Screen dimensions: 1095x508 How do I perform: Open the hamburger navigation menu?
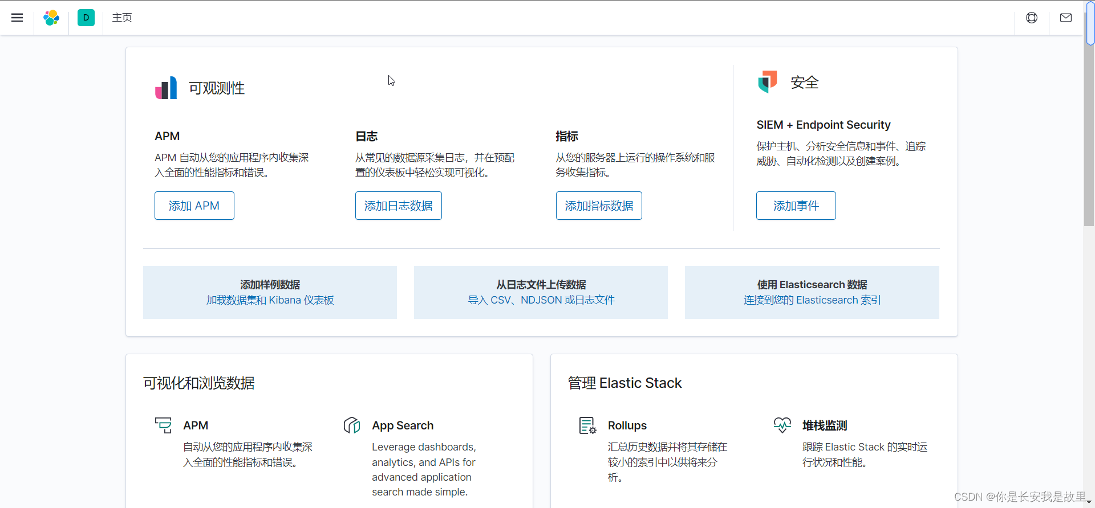point(17,18)
